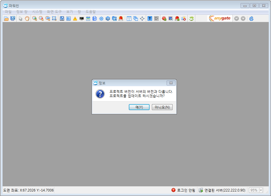271x196 pixels.
Task: Select the arrow pointer tool
Action: 20,18
